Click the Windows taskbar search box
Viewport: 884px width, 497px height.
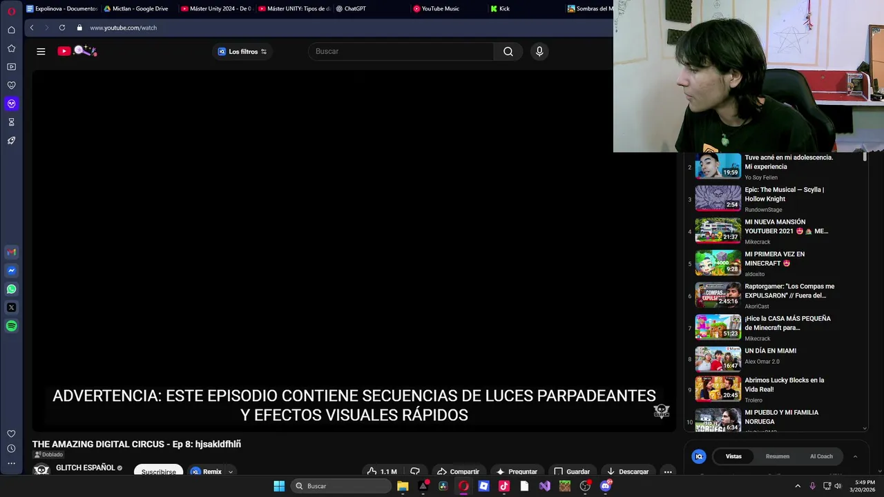point(340,486)
